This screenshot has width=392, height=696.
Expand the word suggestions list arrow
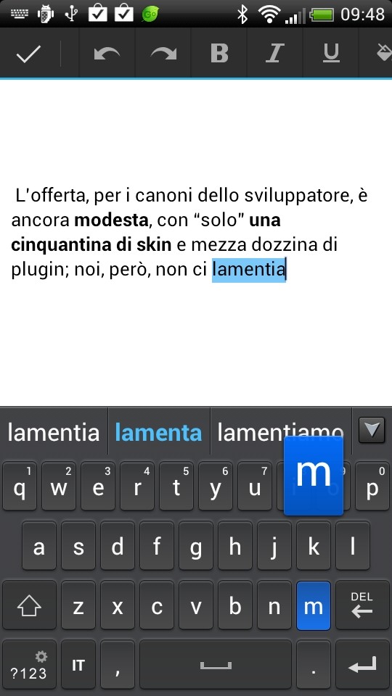(x=372, y=431)
